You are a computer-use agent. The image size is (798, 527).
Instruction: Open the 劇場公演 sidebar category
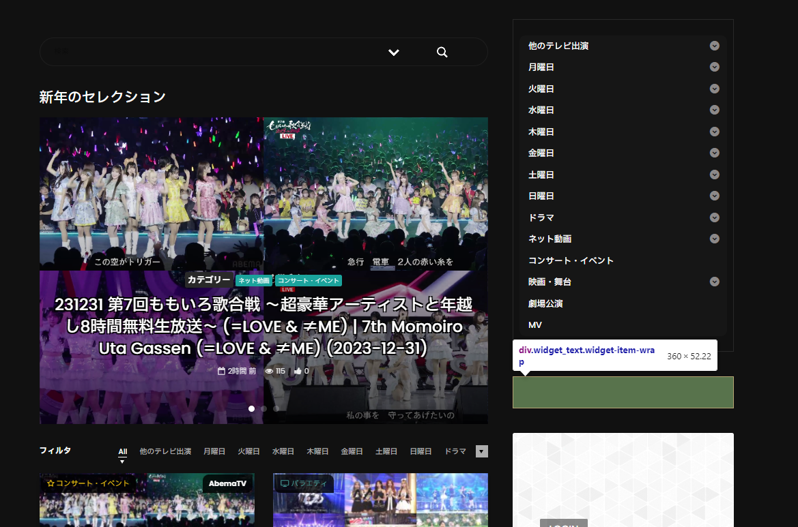click(x=544, y=303)
